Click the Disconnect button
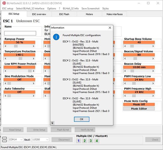163x150 pixels. tap(62, 140)
